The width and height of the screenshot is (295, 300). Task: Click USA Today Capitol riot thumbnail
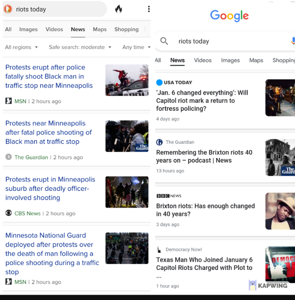pyautogui.click(x=280, y=97)
